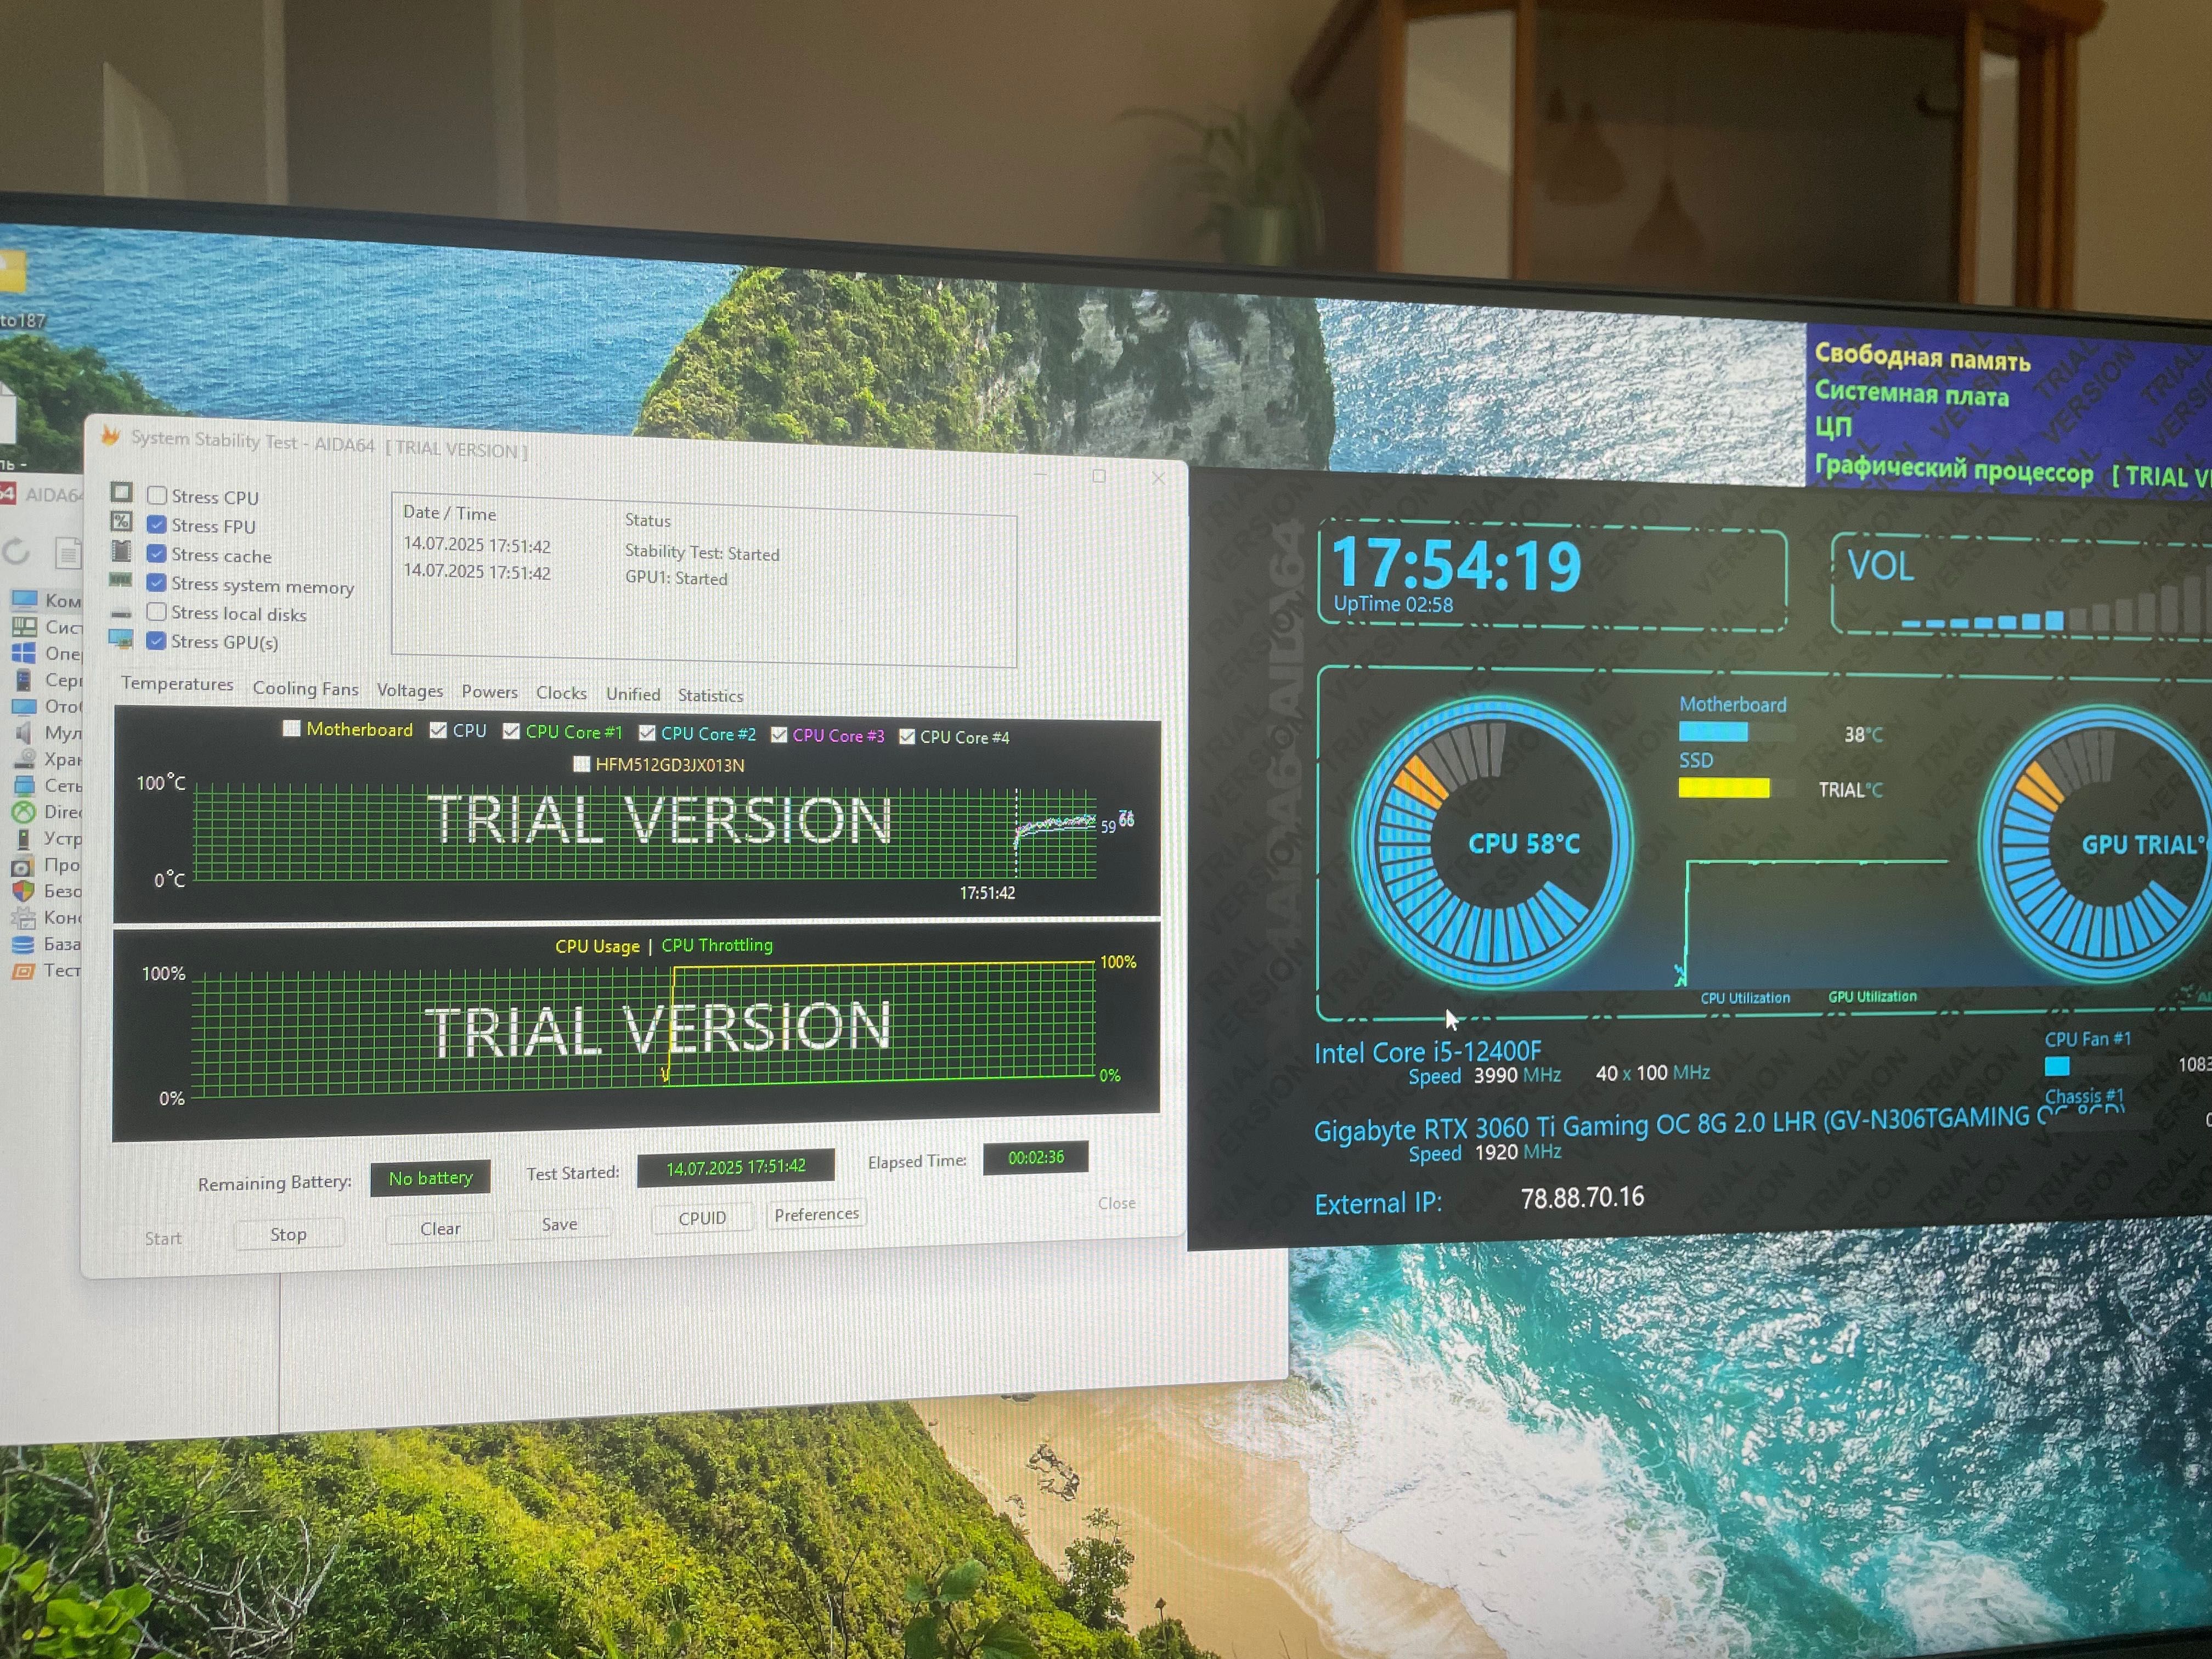
Task: Click the flame icon in System Stability Test title
Action: click(110, 435)
